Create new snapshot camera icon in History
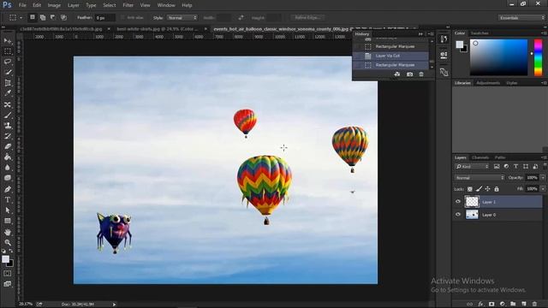The width and height of the screenshot is (548, 308). (409, 74)
